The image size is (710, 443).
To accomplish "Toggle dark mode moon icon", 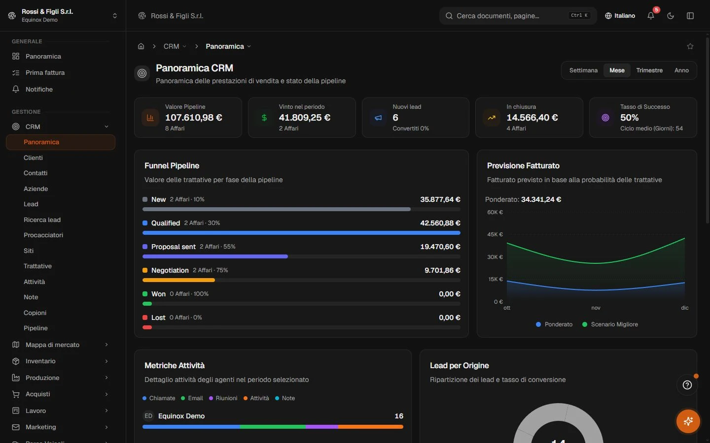I will point(671,16).
